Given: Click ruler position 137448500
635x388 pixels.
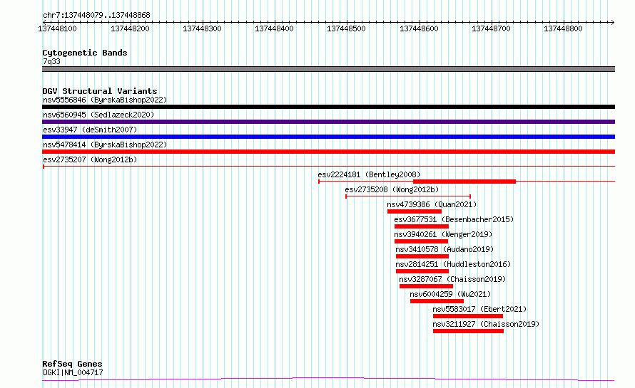Looking at the screenshot, I should click(x=346, y=28).
